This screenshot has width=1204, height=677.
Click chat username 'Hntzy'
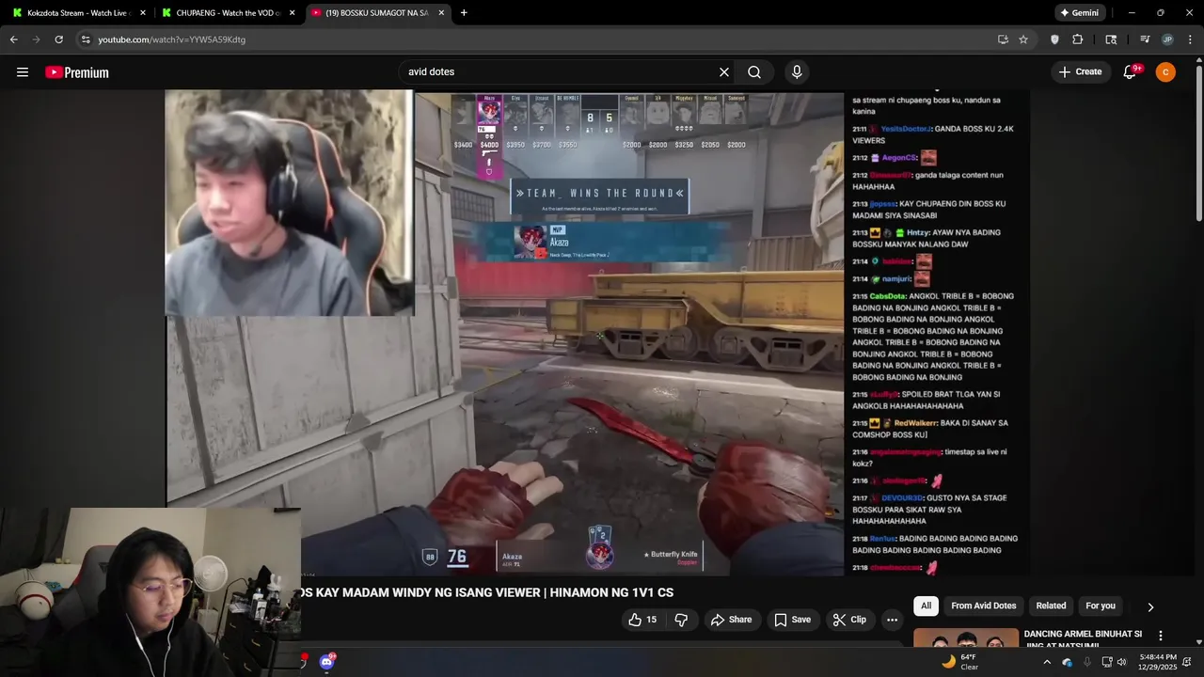pos(918,232)
